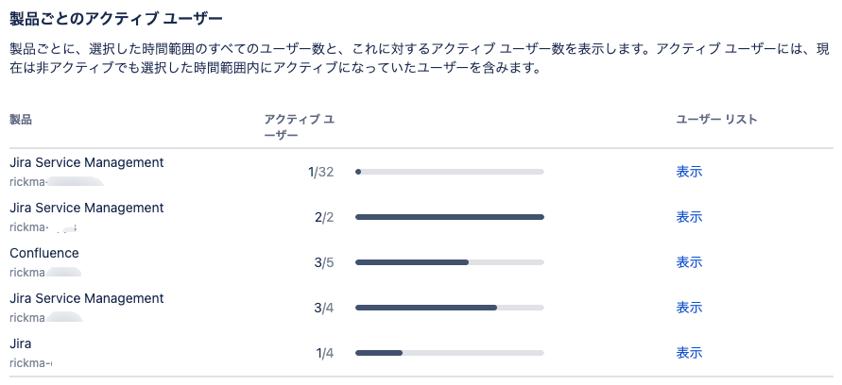
Task: Open 表示 link for the 3/4 row
Action: click(x=689, y=308)
